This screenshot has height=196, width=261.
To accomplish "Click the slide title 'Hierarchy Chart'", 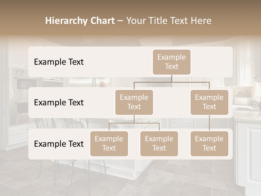I will click(x=80, y=20).
